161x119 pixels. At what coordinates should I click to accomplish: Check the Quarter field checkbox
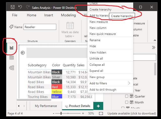click(127, 96)
